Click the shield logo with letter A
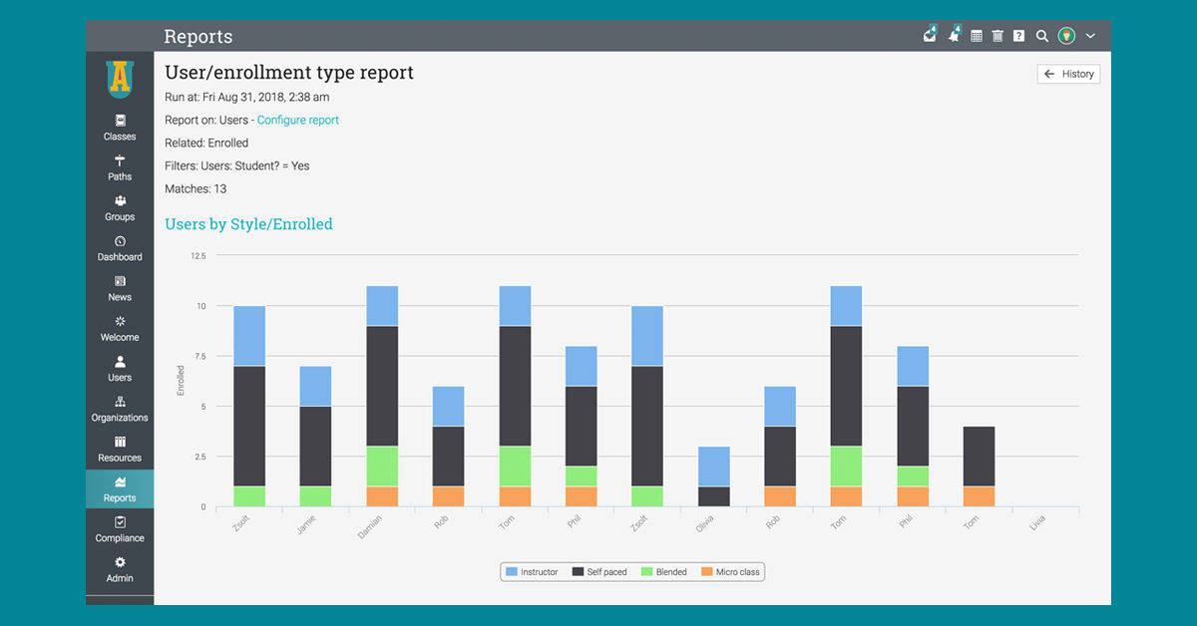The height and width of the screenshot is (626, 1197). click(x=120, y=80)
